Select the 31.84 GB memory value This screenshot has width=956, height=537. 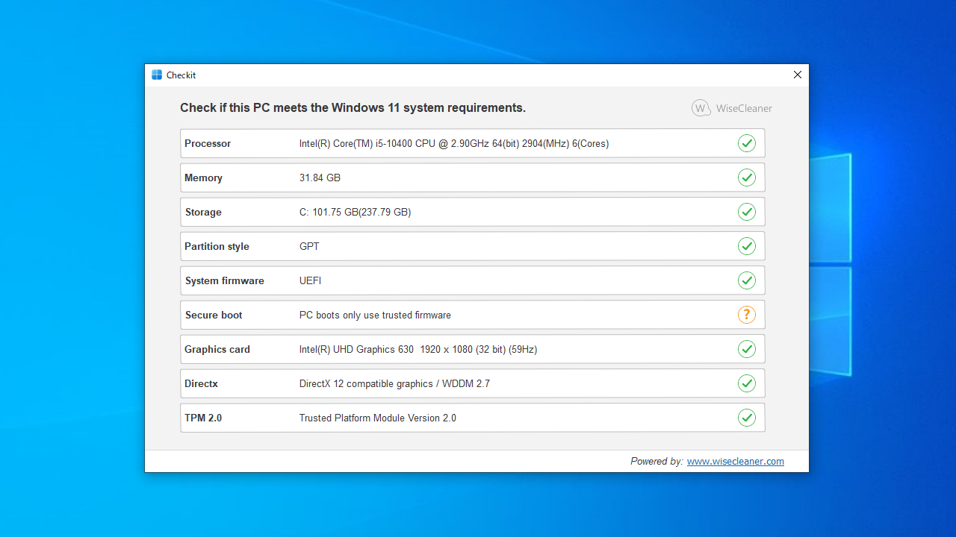click(x=320, y=178)
